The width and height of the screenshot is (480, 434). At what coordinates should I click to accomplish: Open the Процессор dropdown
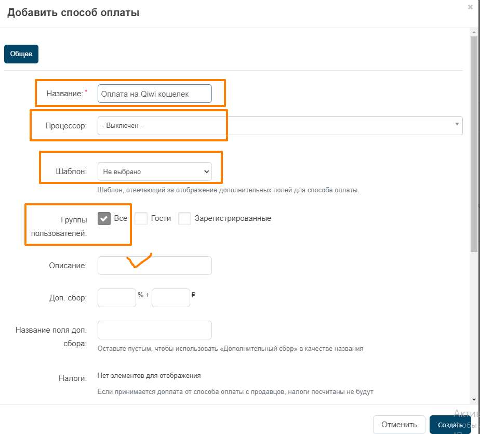[280, 126]
